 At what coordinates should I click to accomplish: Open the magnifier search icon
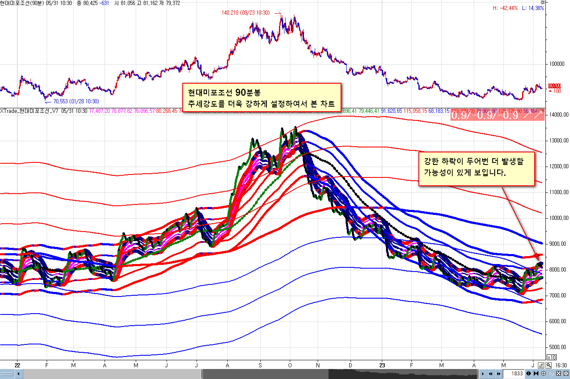coord(549,365)
